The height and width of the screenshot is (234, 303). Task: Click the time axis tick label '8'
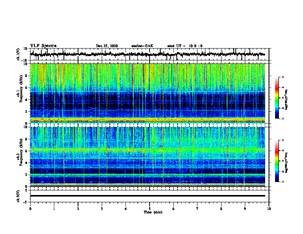(x=221, y=209)
